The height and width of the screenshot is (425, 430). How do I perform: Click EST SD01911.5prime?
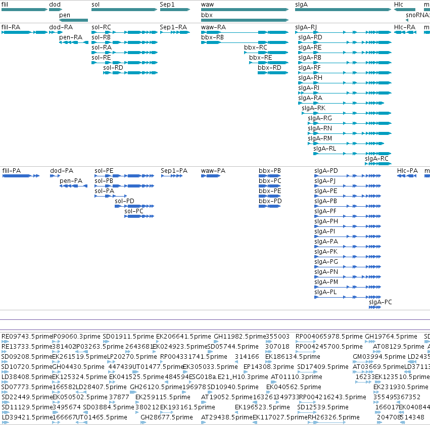(128, 337)
